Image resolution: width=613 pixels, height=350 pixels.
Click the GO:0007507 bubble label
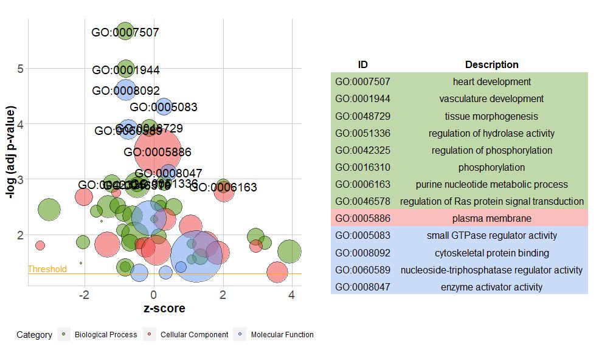pyautogui.click(x=125, y=32)
